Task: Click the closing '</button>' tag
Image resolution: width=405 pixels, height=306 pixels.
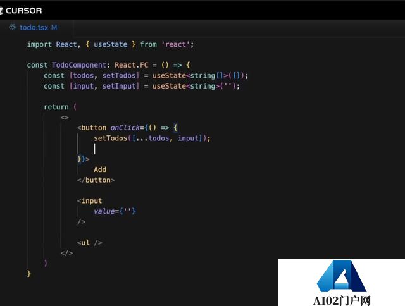Action: [96, 180]
